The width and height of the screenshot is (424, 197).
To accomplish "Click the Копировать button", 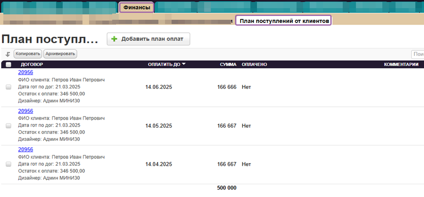I will [28, 54].
